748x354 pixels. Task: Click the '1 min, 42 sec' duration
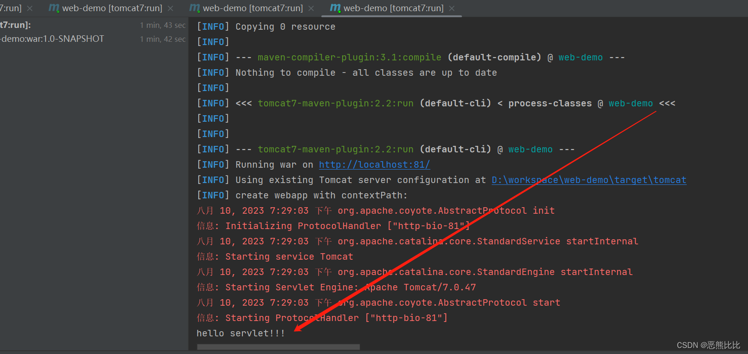pos(163,39)
